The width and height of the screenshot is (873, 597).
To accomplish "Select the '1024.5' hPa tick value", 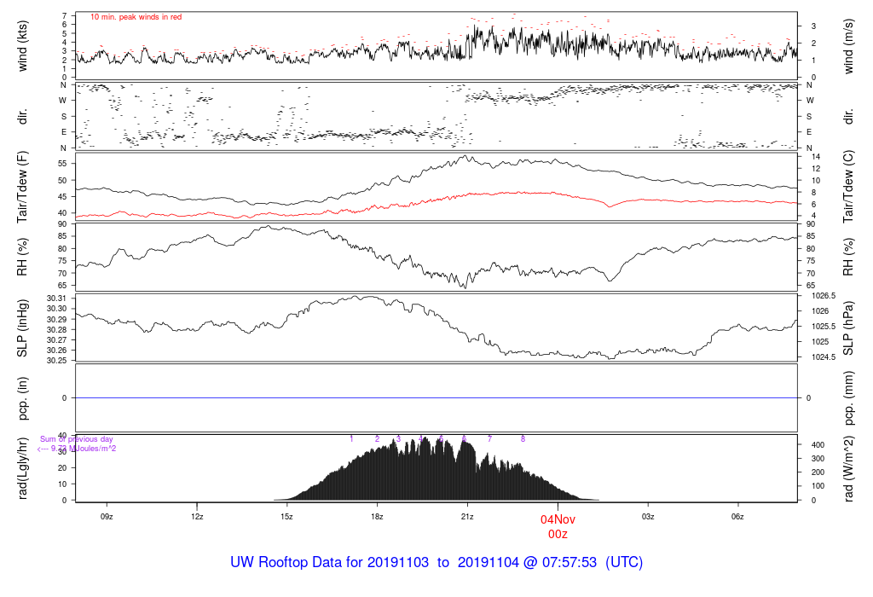I will point(824,357).
